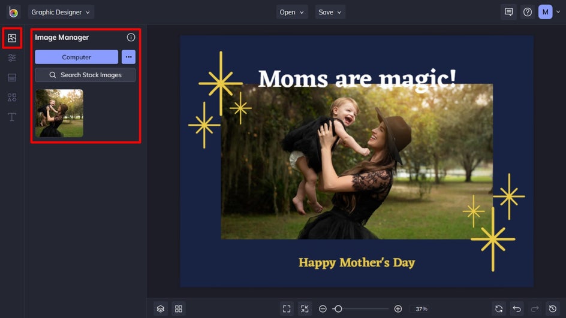Click the Computer upload button
The image size is (566, 318).
[x=77, y=57]
